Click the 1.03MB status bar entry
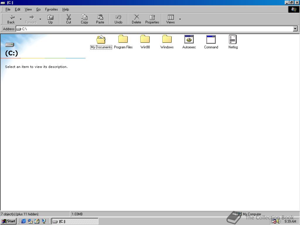Image resolution: width=300 pixels, height=225 pixels. pyautogui.click(x=77, y=214)
